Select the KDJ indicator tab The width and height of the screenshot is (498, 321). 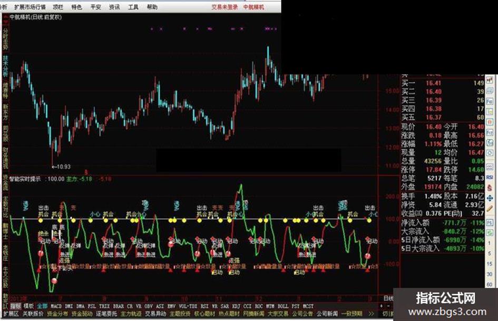coord(236,306)
